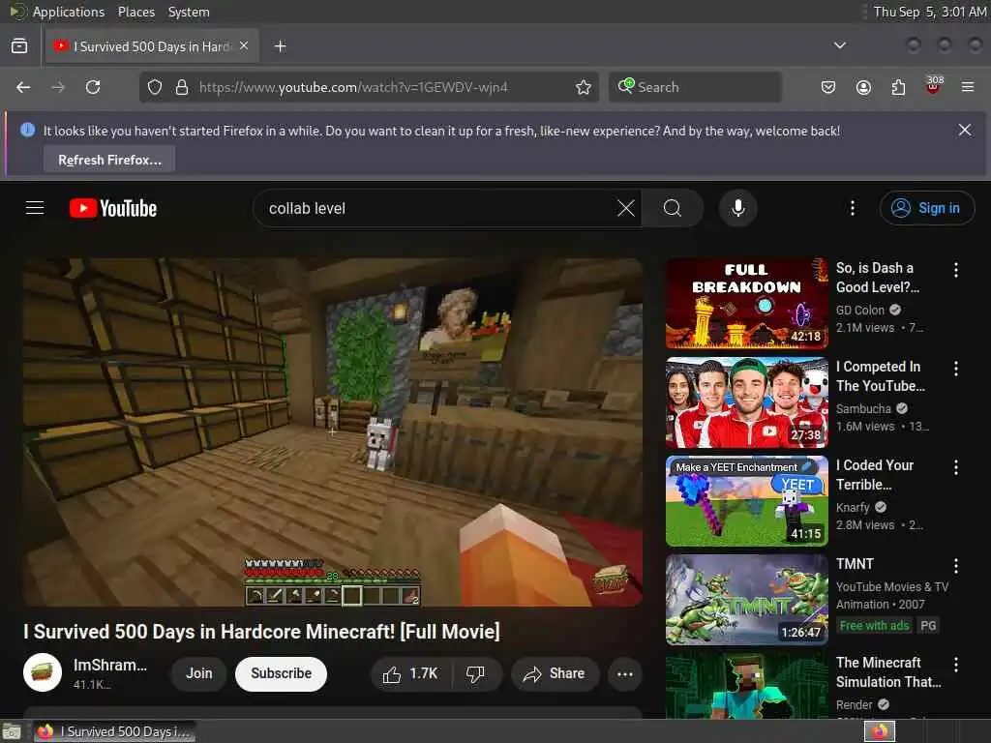991x743 pixels.
Task: Click the Share button
Action: click(x=555, y=673)
